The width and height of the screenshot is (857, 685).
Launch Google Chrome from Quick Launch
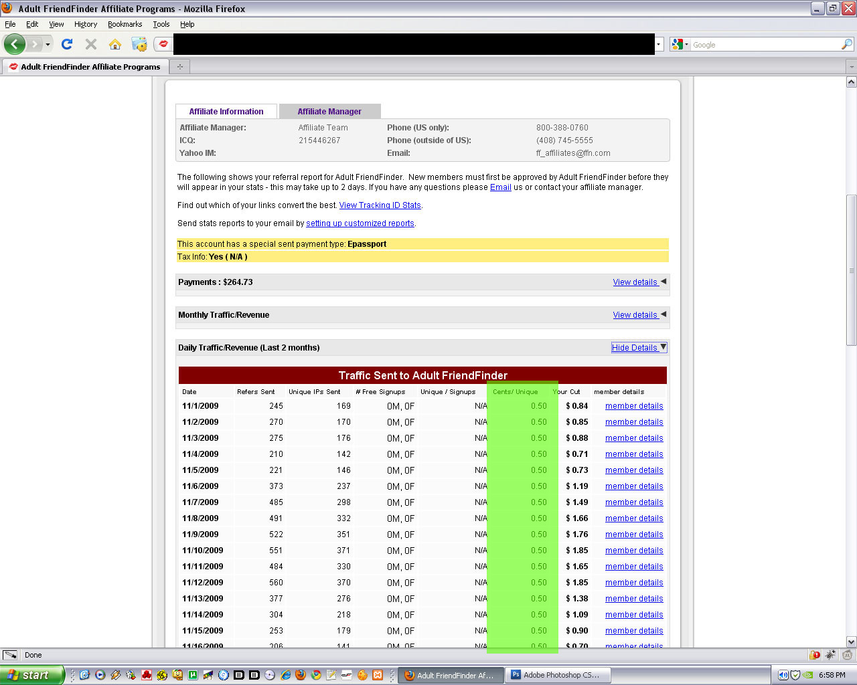coord(316,675)
